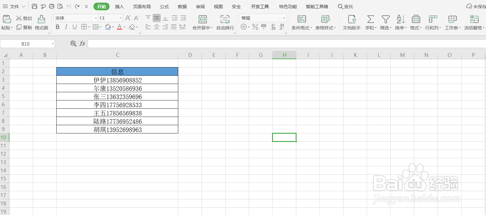Switch to Review (审阅) tab
Viewport: 486px width, 215px height.
pos(200,6)
